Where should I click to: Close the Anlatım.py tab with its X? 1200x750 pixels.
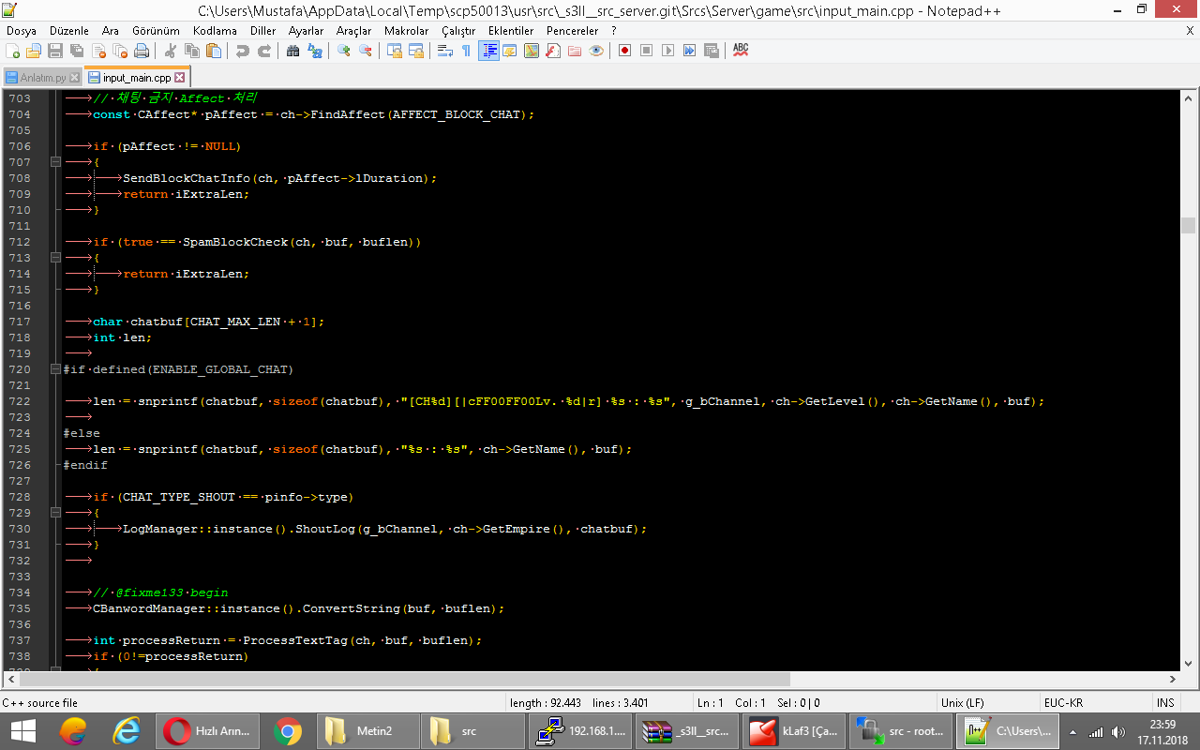(74, 78)
